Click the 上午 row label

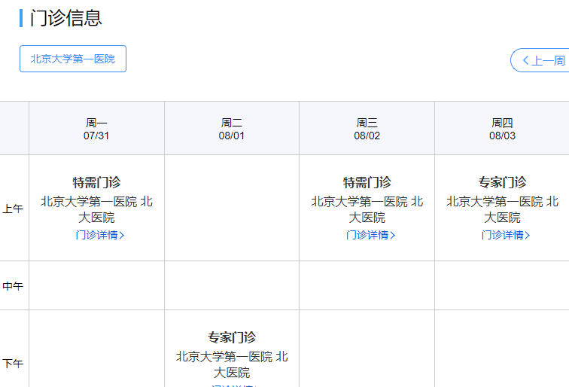(13, 209)
